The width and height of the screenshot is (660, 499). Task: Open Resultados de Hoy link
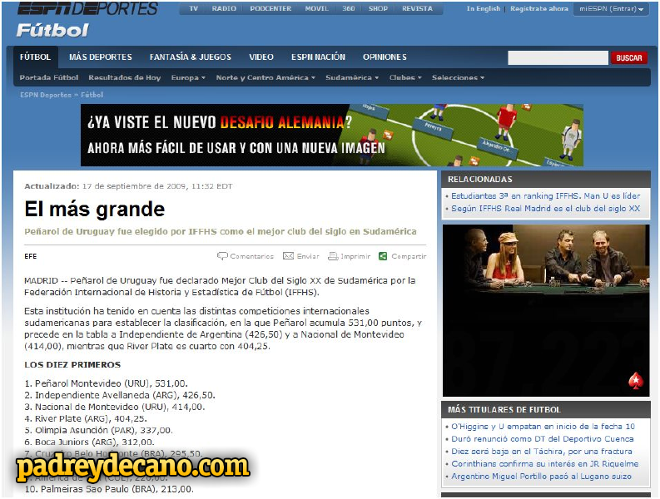coord(125,77)
